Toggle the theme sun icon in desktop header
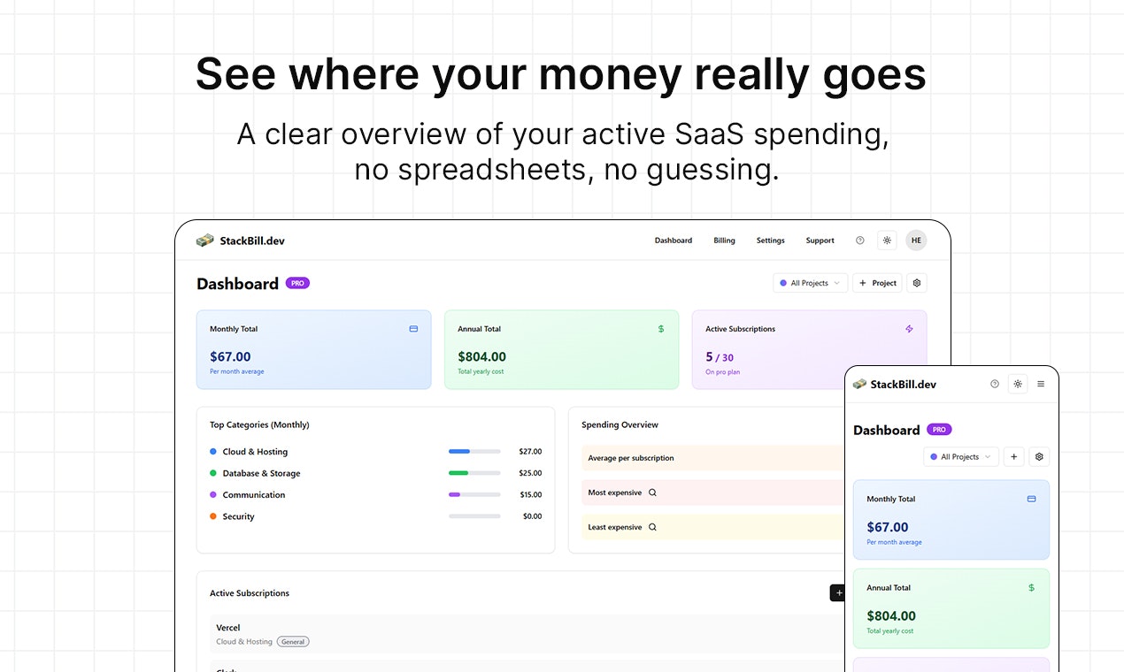1124x672 pixels. coord(887,241)
